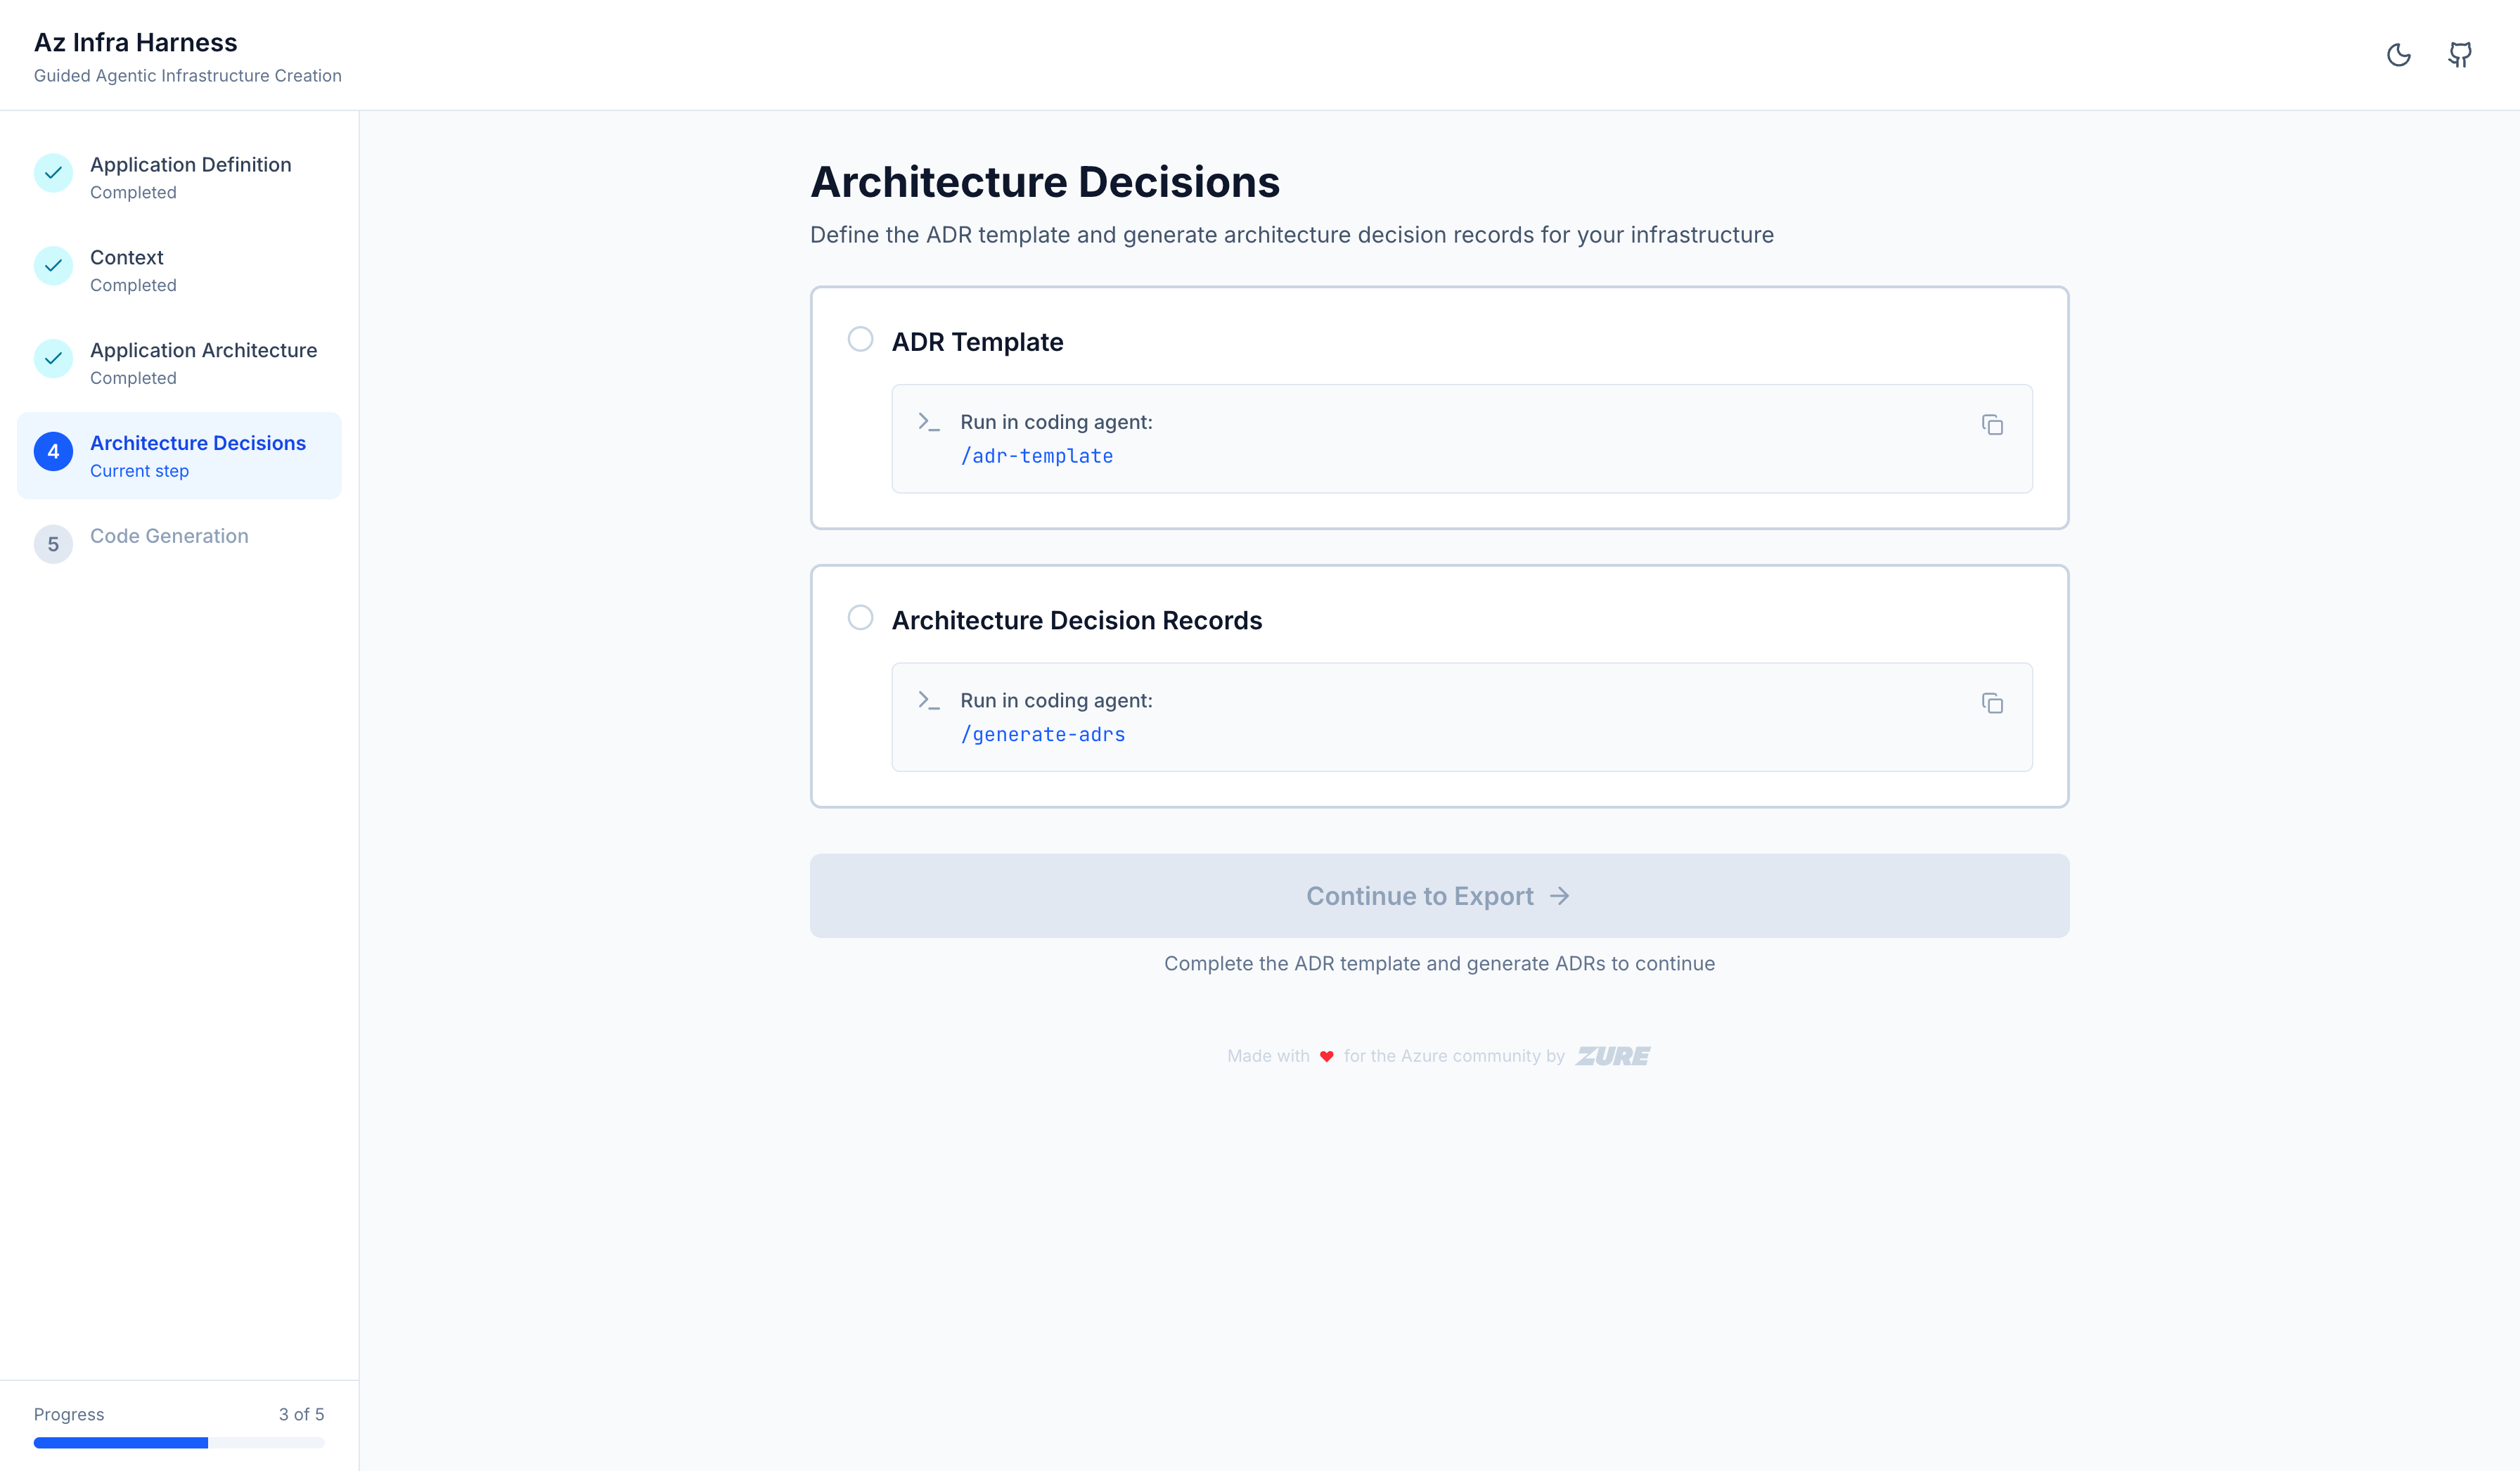The image size is (2520, 1471).
Task: Select the /adr-template command text
Action: click(1036, 456)
